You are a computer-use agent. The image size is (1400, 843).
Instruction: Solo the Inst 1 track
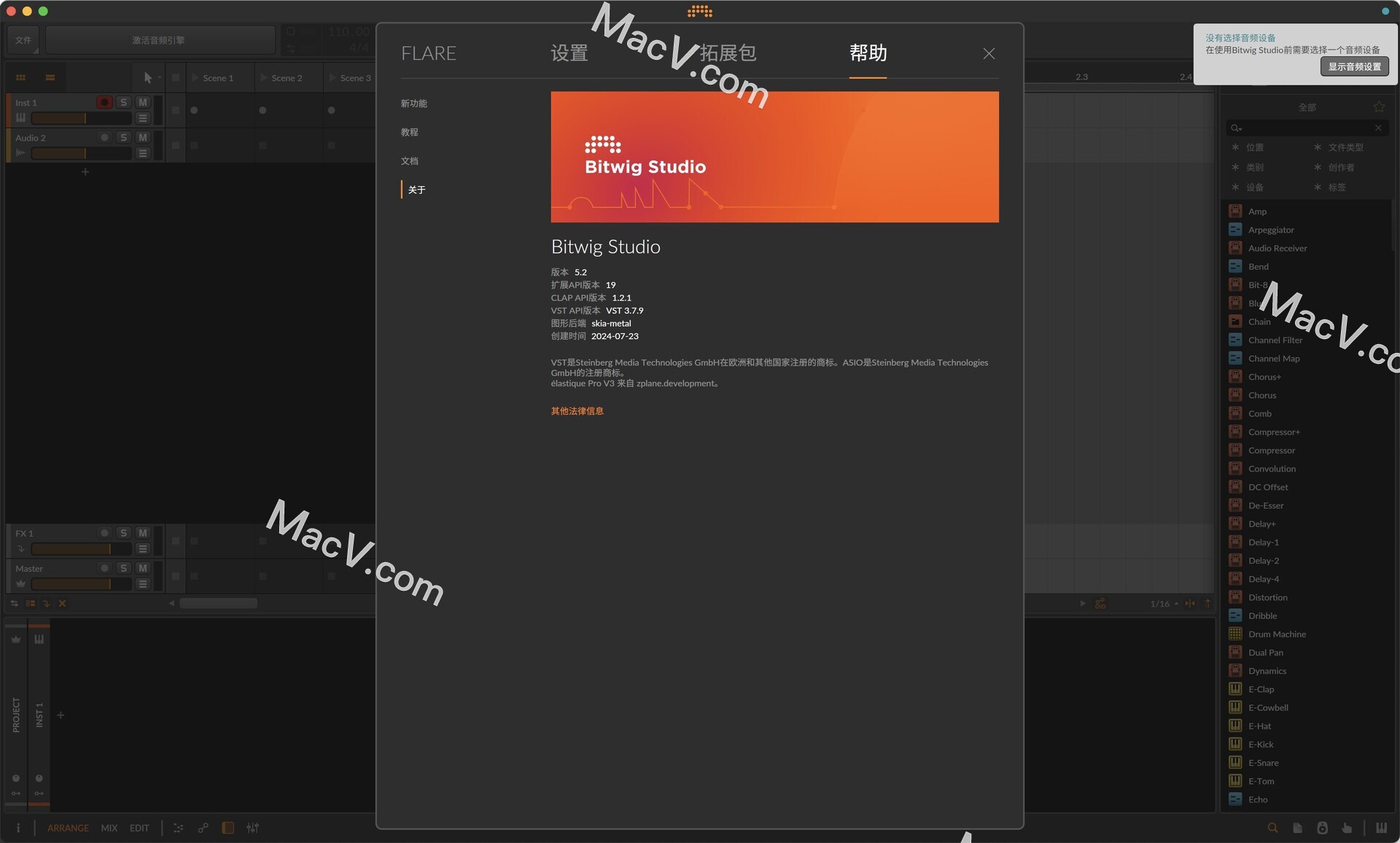pyautogui.click(x=123, y=102)
